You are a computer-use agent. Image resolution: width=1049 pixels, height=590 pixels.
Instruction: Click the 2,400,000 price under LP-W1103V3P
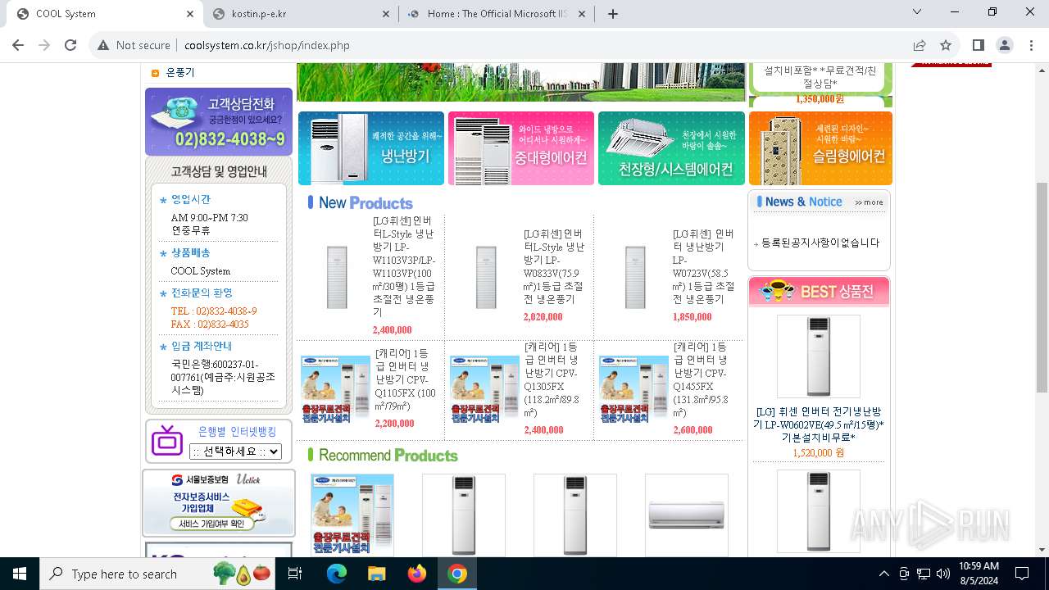[x=392, y=330]
